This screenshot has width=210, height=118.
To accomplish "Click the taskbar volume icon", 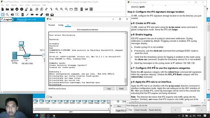I will click(x=194, y=116).
